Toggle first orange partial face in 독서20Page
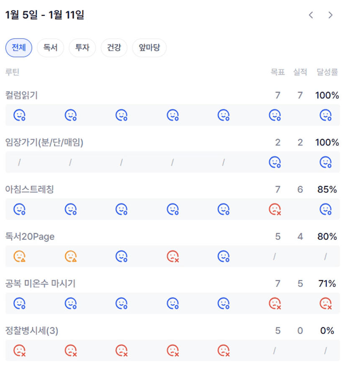Screen dimensions: 346x367 click(x=19, y=256)
